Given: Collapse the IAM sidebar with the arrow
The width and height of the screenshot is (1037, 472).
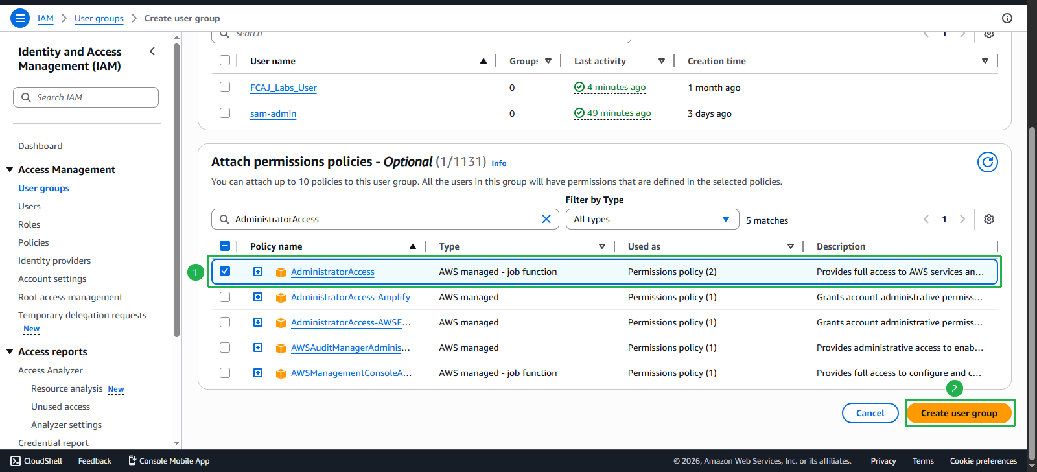Looking at the screenshot, I should pyautogui.click(x=152, y=51).
